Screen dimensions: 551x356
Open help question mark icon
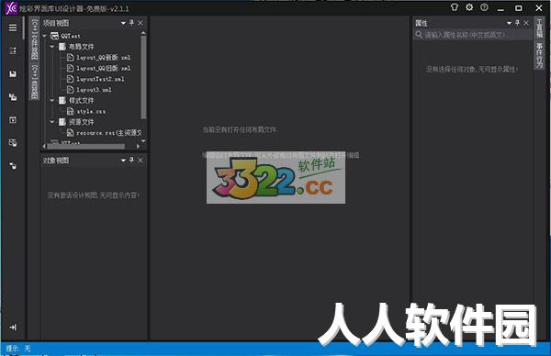484,7
